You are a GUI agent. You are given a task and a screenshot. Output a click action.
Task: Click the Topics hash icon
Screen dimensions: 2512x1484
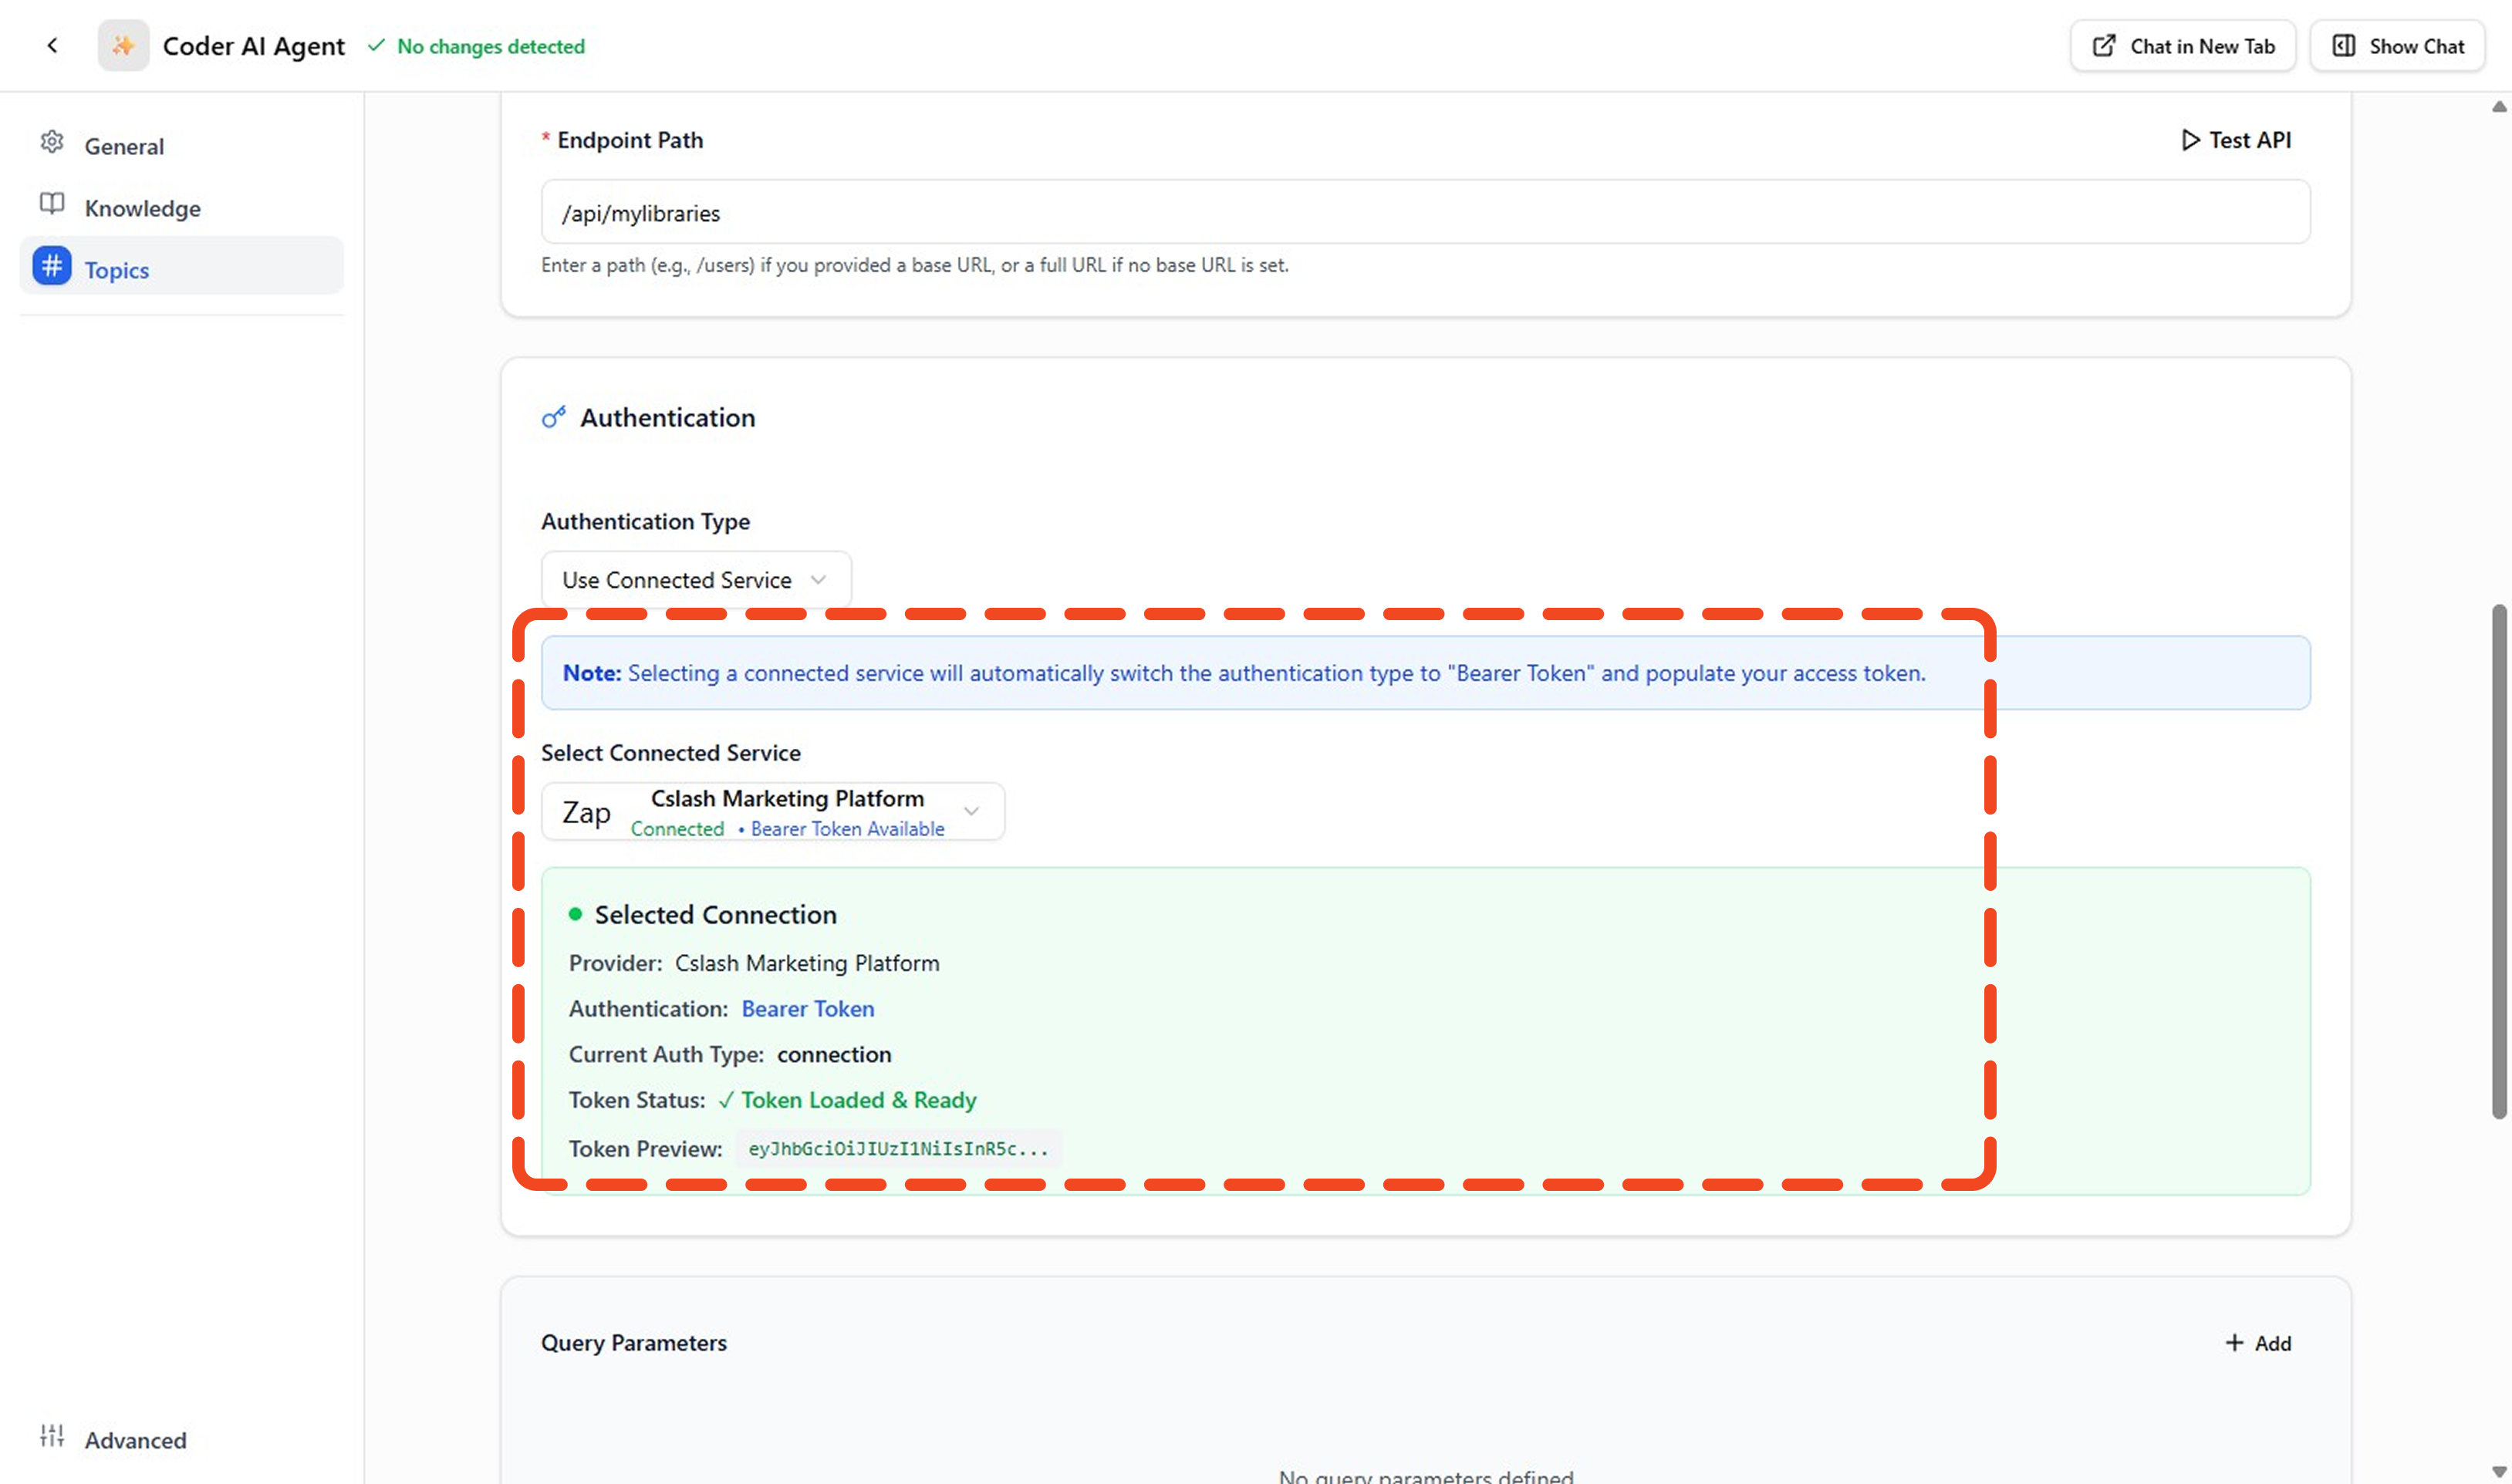tap(52, 267)
